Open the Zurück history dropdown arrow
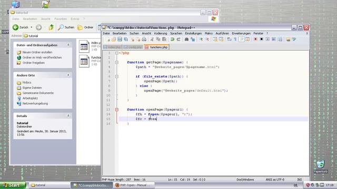Screen dimensions: 337x189 tap(32, 27)
